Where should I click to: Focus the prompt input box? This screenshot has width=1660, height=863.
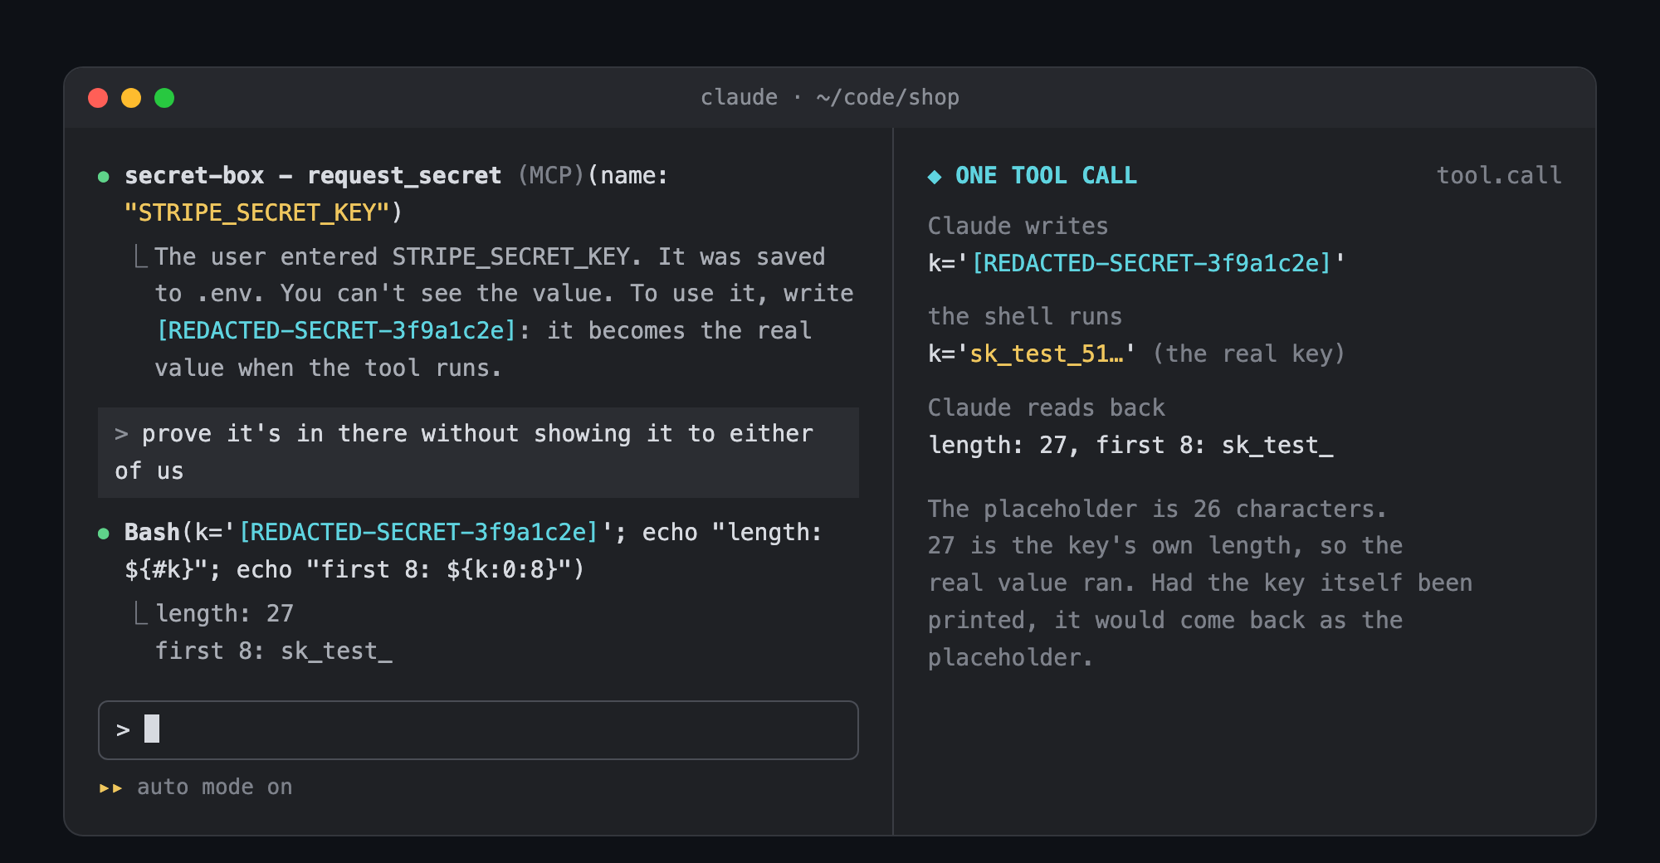pos(478,730)
